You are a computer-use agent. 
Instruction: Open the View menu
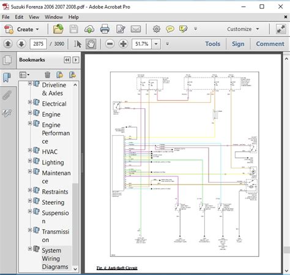point(34,17)
